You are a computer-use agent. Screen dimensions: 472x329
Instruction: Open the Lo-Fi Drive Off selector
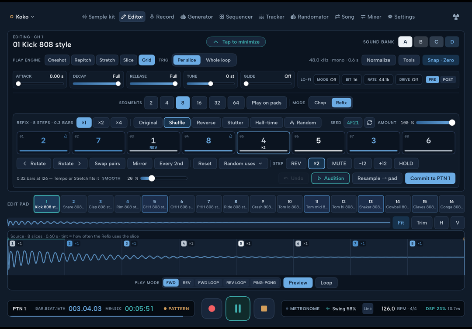409,79
